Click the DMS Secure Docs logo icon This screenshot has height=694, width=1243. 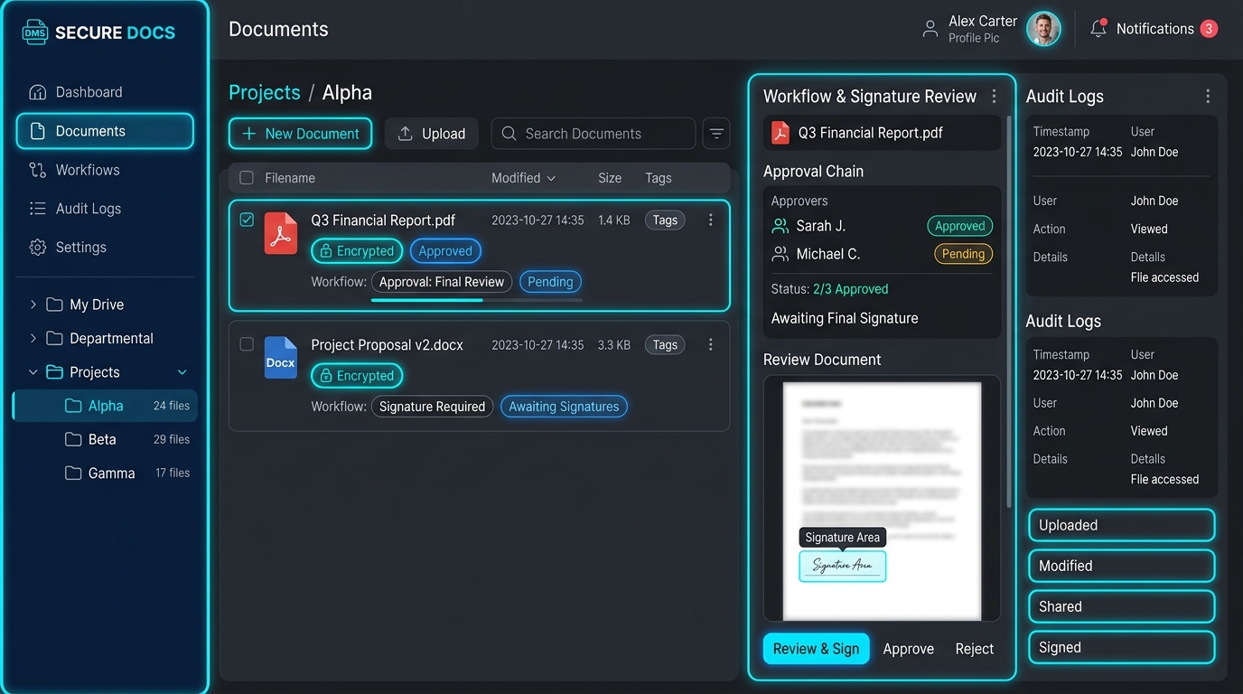34,33
